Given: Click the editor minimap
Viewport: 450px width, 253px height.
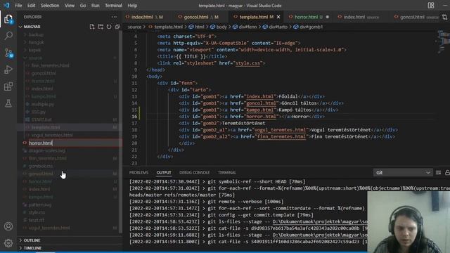Looking at the screenshot, I should coord(444,41).
